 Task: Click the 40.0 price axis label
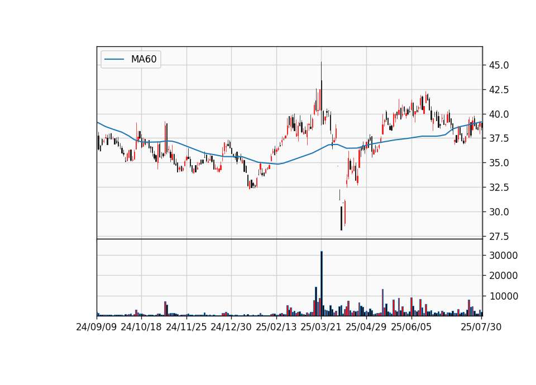(499, 114)
